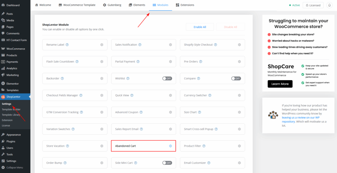
Task: Open Advanced Coupon settings gear
Action: pos(170,112)
